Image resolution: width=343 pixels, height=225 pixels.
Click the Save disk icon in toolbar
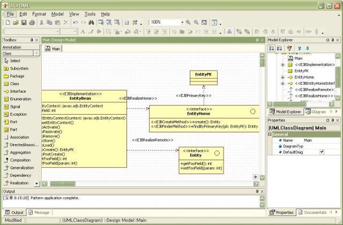click(24, 22)
